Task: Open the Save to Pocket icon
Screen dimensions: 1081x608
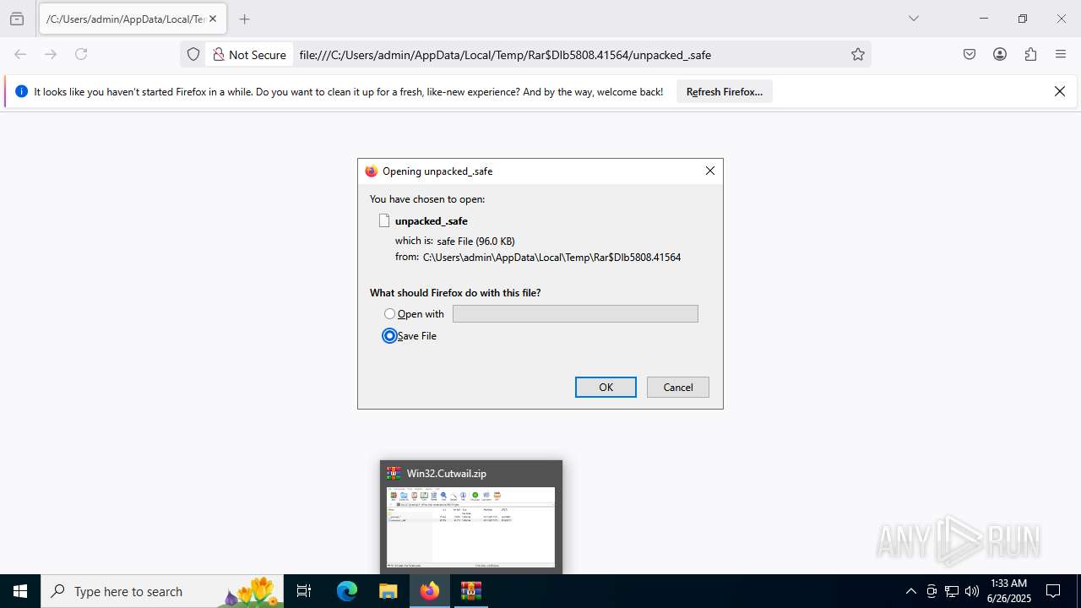Action: (x=970, y=54)
